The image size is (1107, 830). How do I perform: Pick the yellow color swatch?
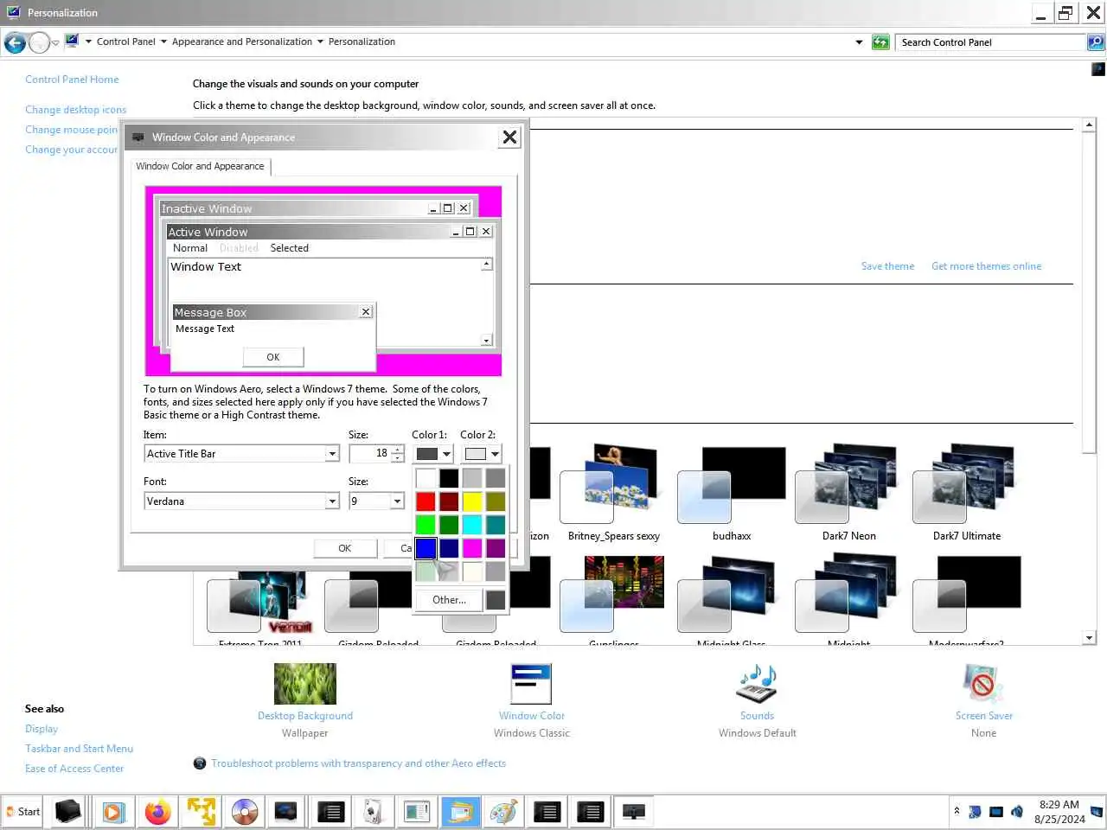[x=472, y=501]
